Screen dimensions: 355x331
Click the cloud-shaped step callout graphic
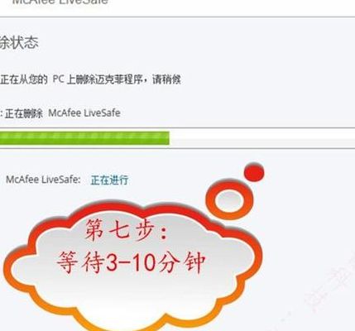tap(132, 265)
